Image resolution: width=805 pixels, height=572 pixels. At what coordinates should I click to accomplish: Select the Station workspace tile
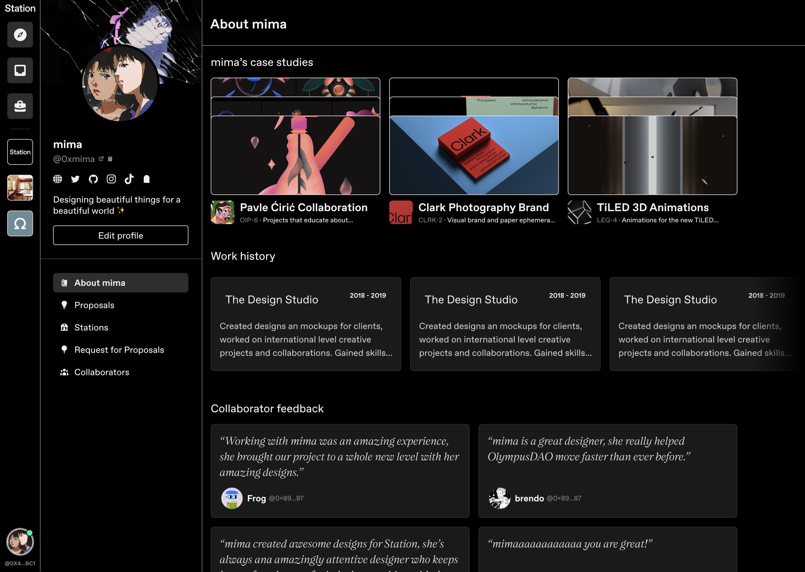pos(20,152)
